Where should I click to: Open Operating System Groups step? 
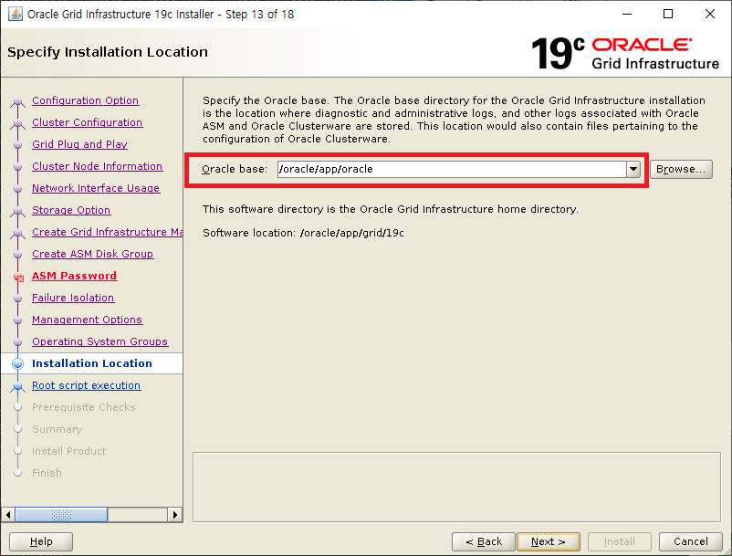pos(99,341)
